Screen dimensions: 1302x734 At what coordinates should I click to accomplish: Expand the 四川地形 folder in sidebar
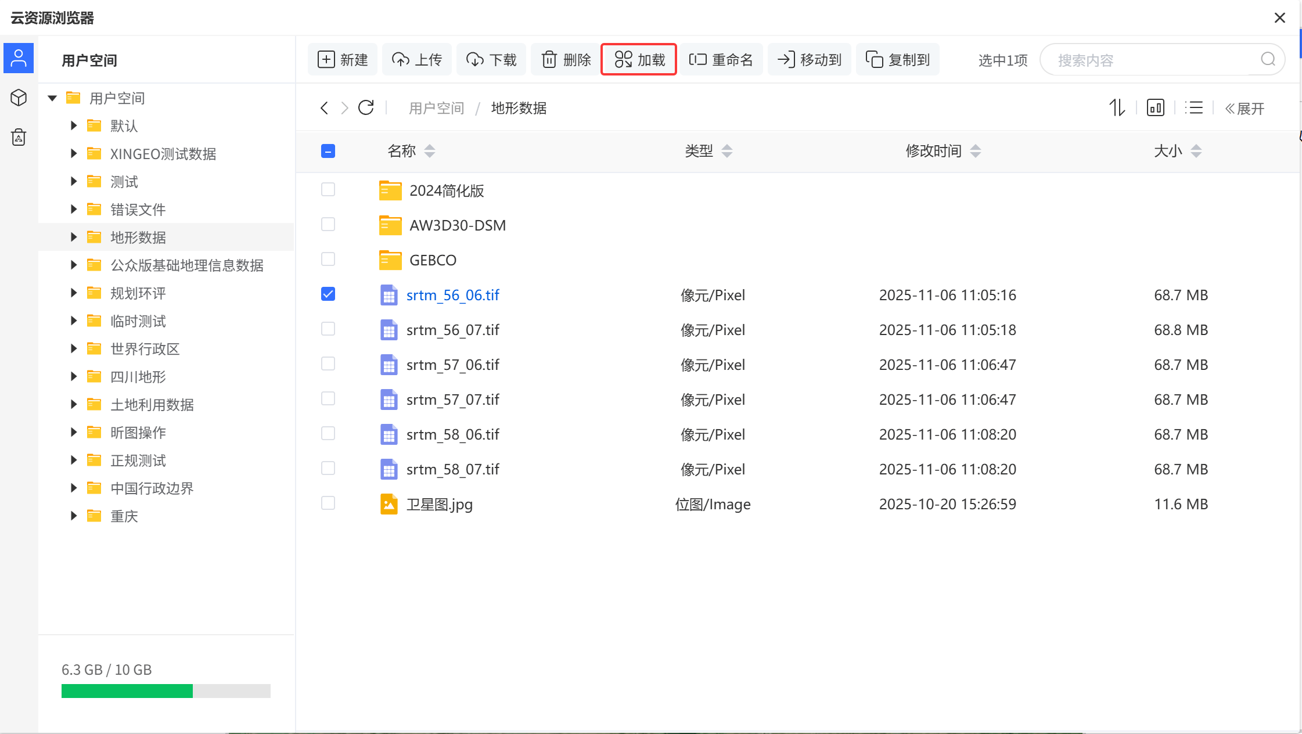tap(73, 376)
